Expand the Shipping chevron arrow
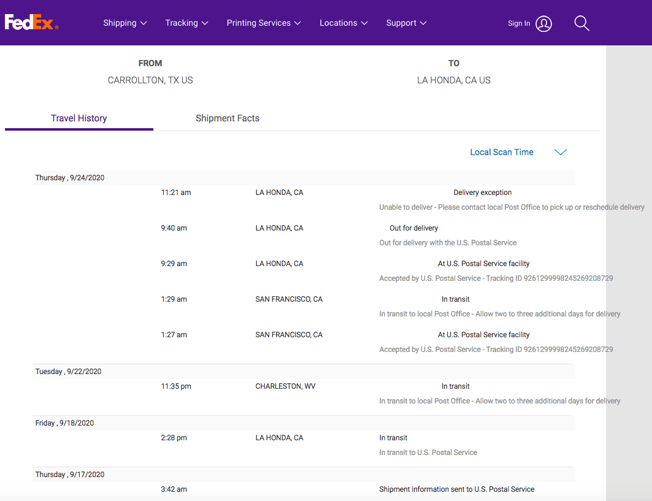Viewport: 652px width, 501px height. click(x=144, y=23)
